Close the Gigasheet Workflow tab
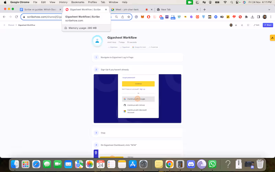Image resolution: width=275 pixels, height=172 pixels. [106, 10]
